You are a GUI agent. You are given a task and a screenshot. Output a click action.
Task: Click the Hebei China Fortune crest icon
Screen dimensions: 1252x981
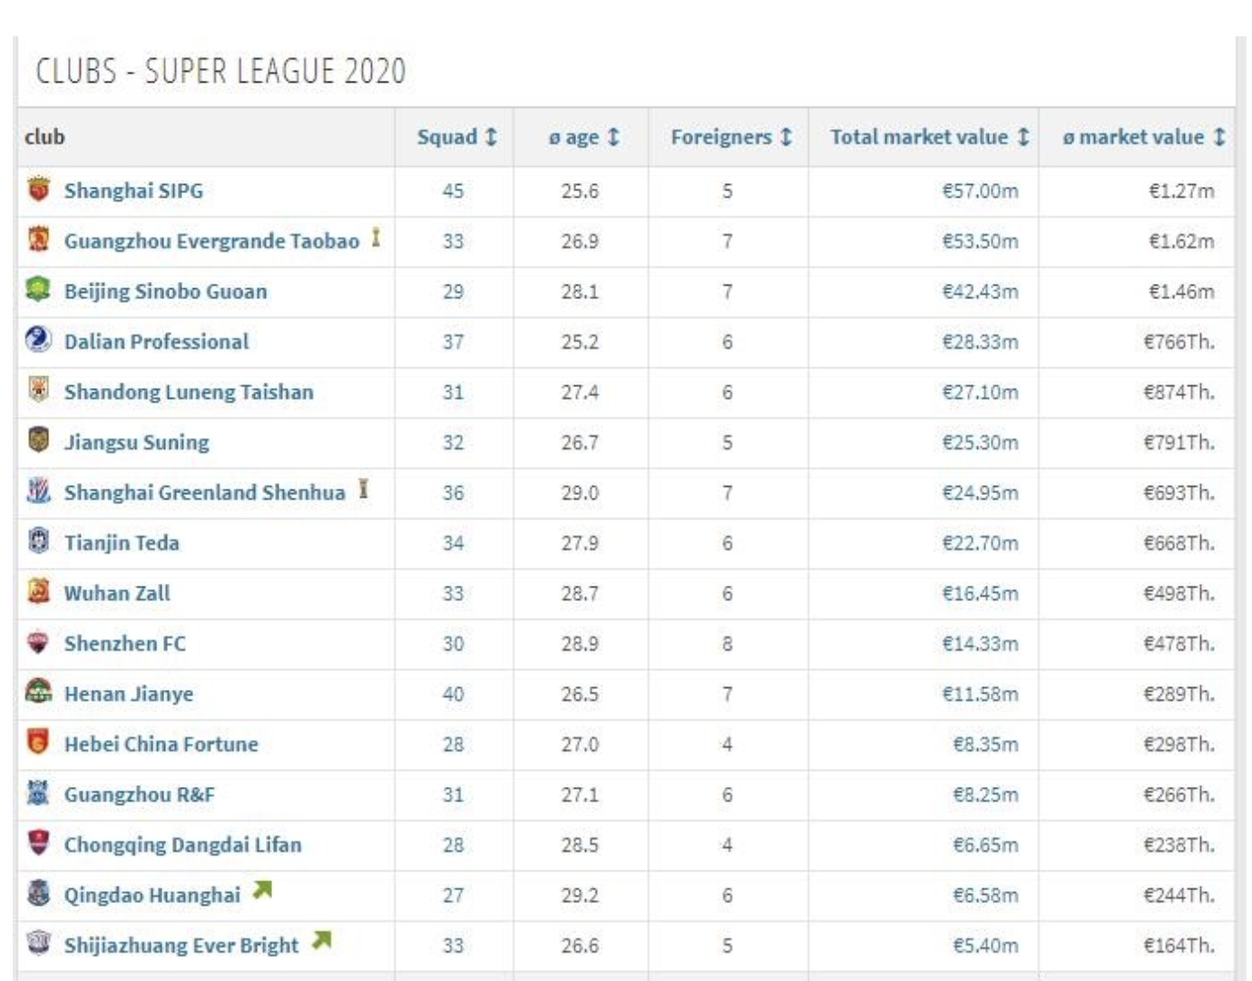[38, 742]
